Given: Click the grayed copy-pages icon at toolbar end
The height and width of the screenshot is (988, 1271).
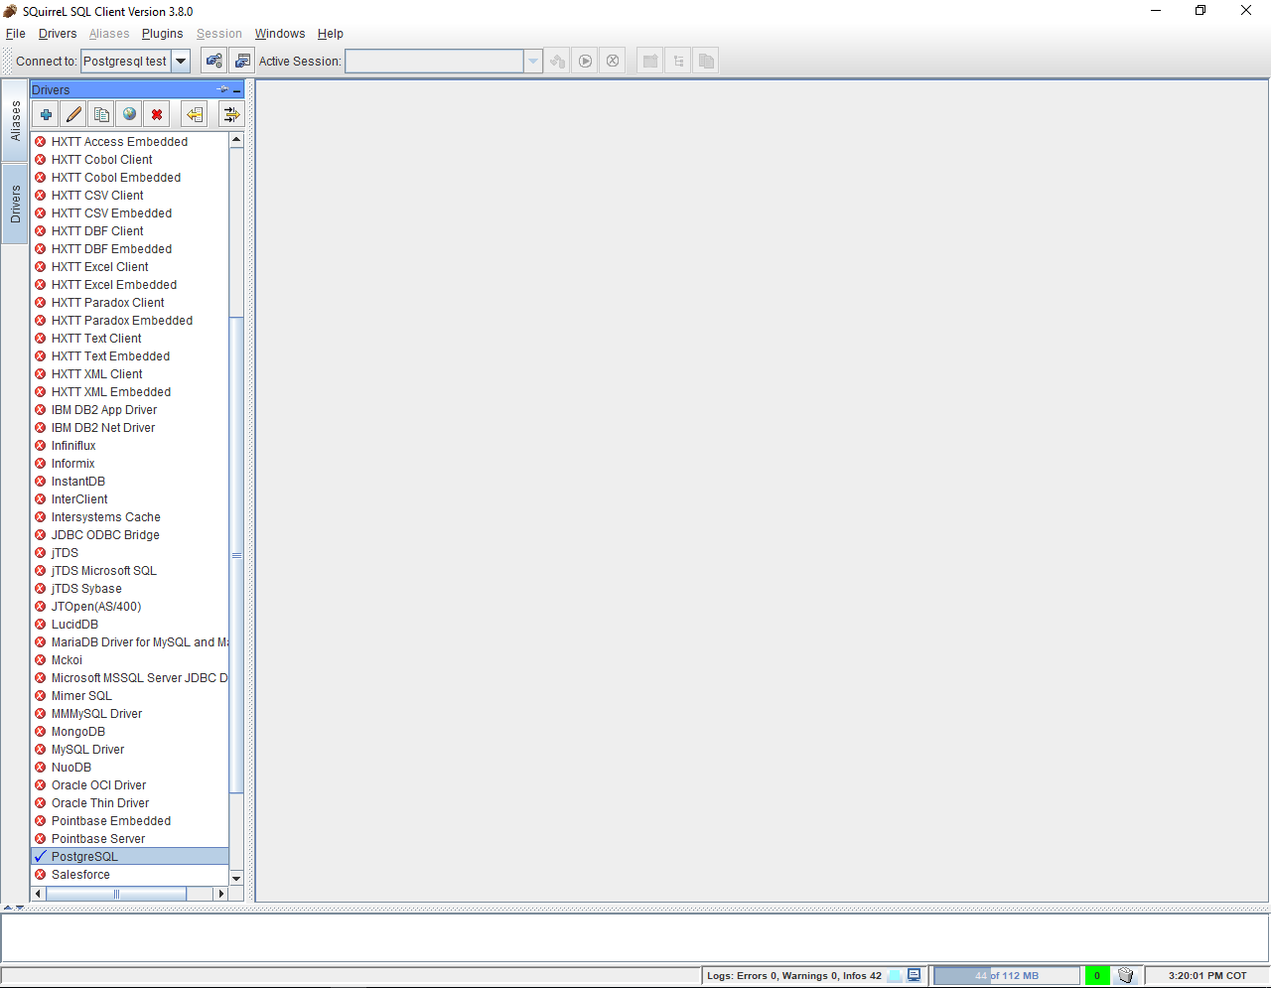Looking at the screenshot, I should (706, 61).
